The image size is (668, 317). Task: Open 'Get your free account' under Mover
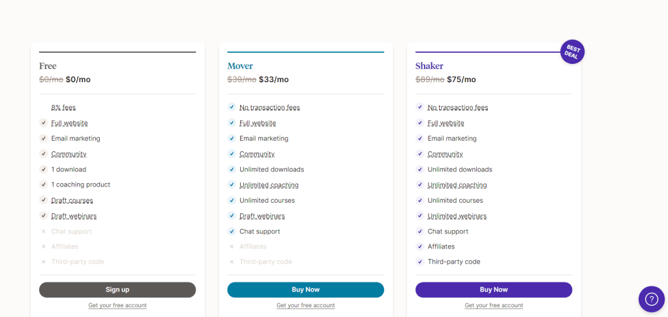coord(305,305)
